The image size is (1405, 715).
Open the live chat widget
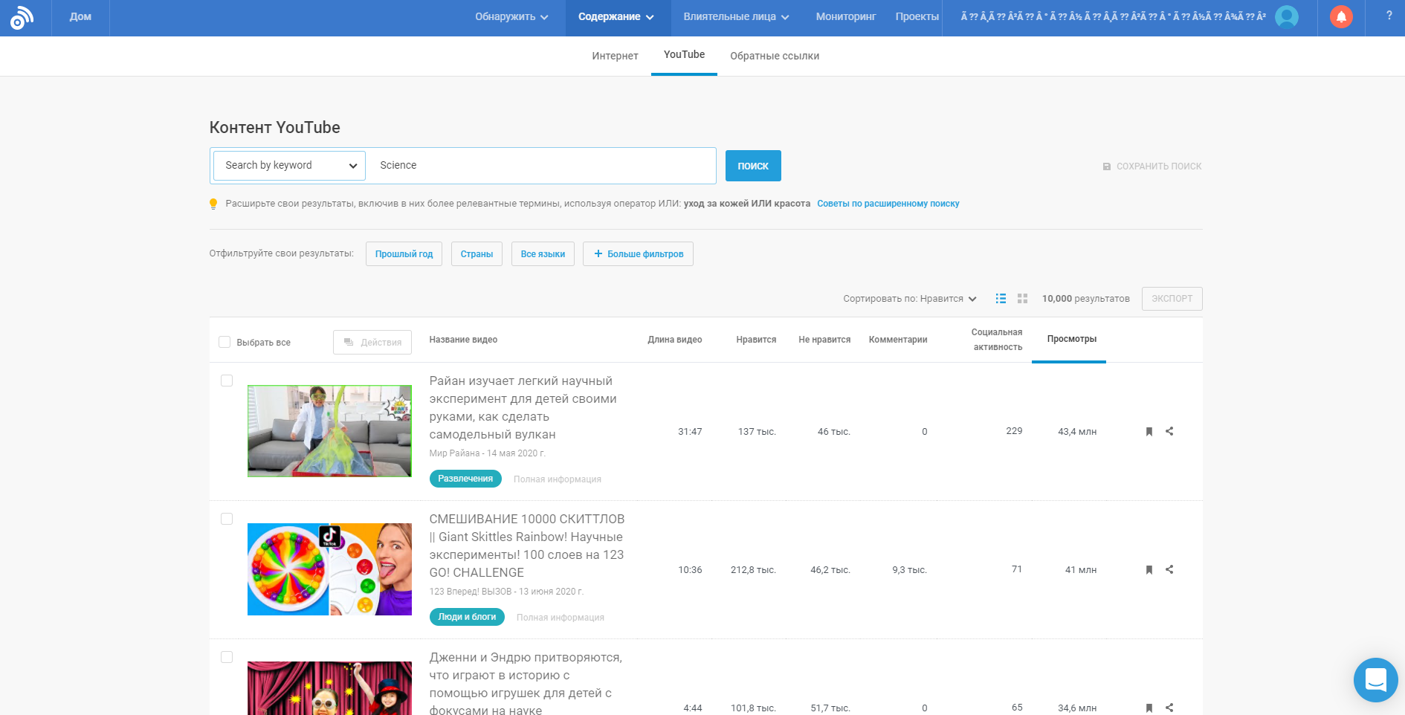click(1376, 679)
